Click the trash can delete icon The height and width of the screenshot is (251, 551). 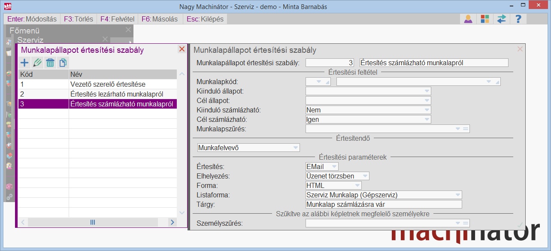[x=50, y=63]
